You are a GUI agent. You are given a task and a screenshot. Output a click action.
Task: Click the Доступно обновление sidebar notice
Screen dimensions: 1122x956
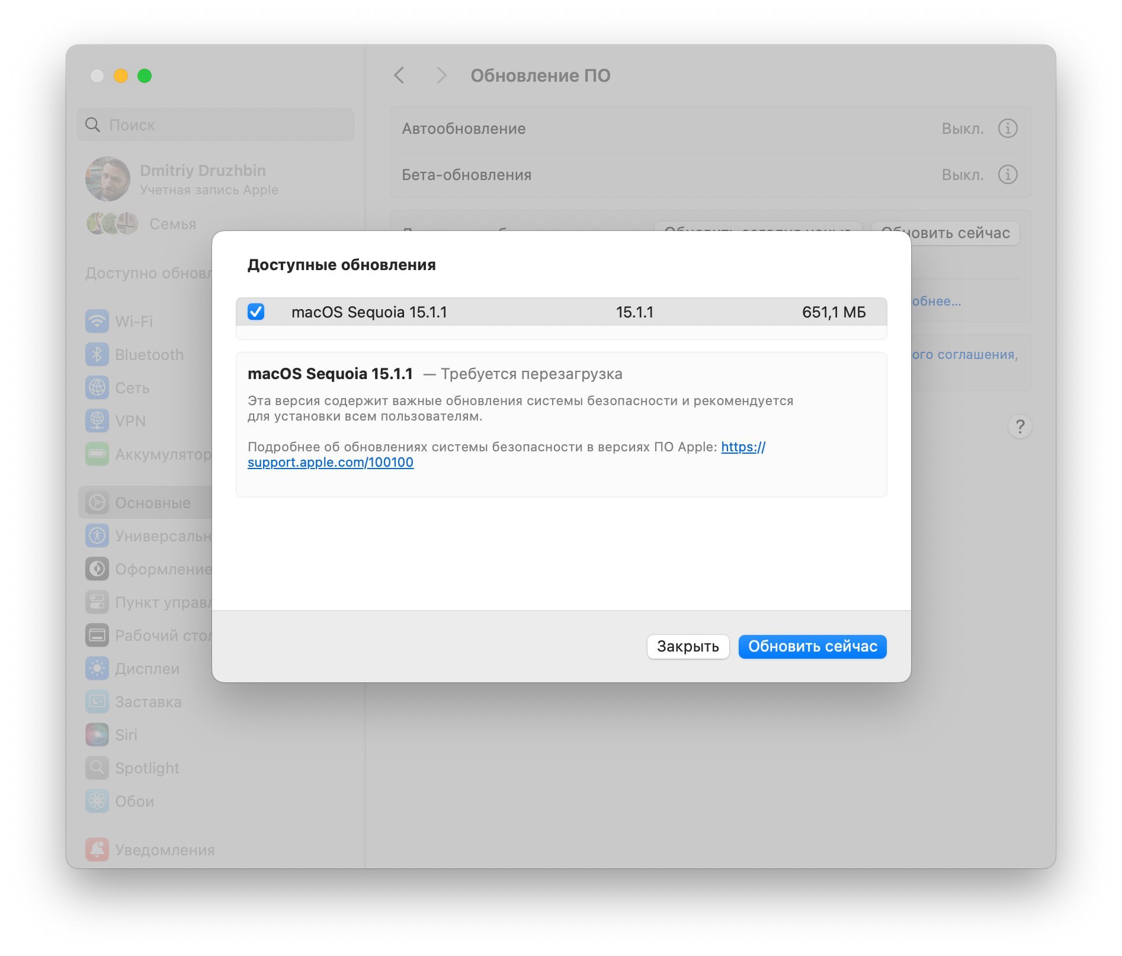149,273
